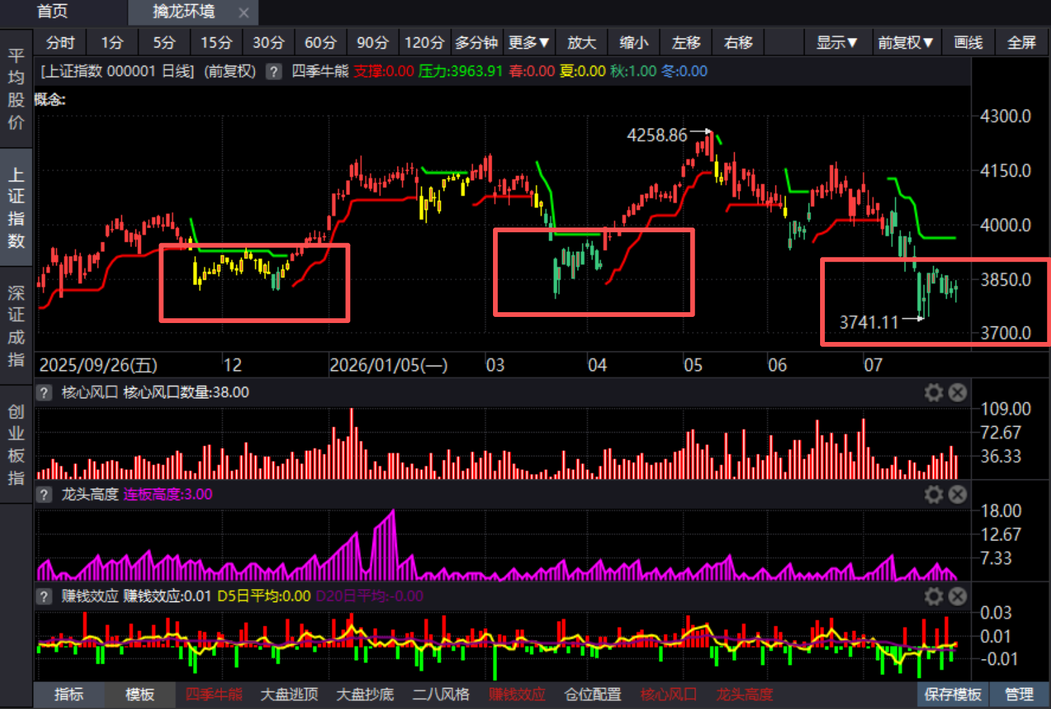The height and width of the screenshot is (709, 1051).
Task: Click the 上证指数 000001 日线 title
Action: click(x=117, y=71)
